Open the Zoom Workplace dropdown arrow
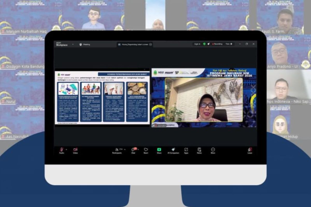The width and height of the screenshot is (311, 207). 73,44
